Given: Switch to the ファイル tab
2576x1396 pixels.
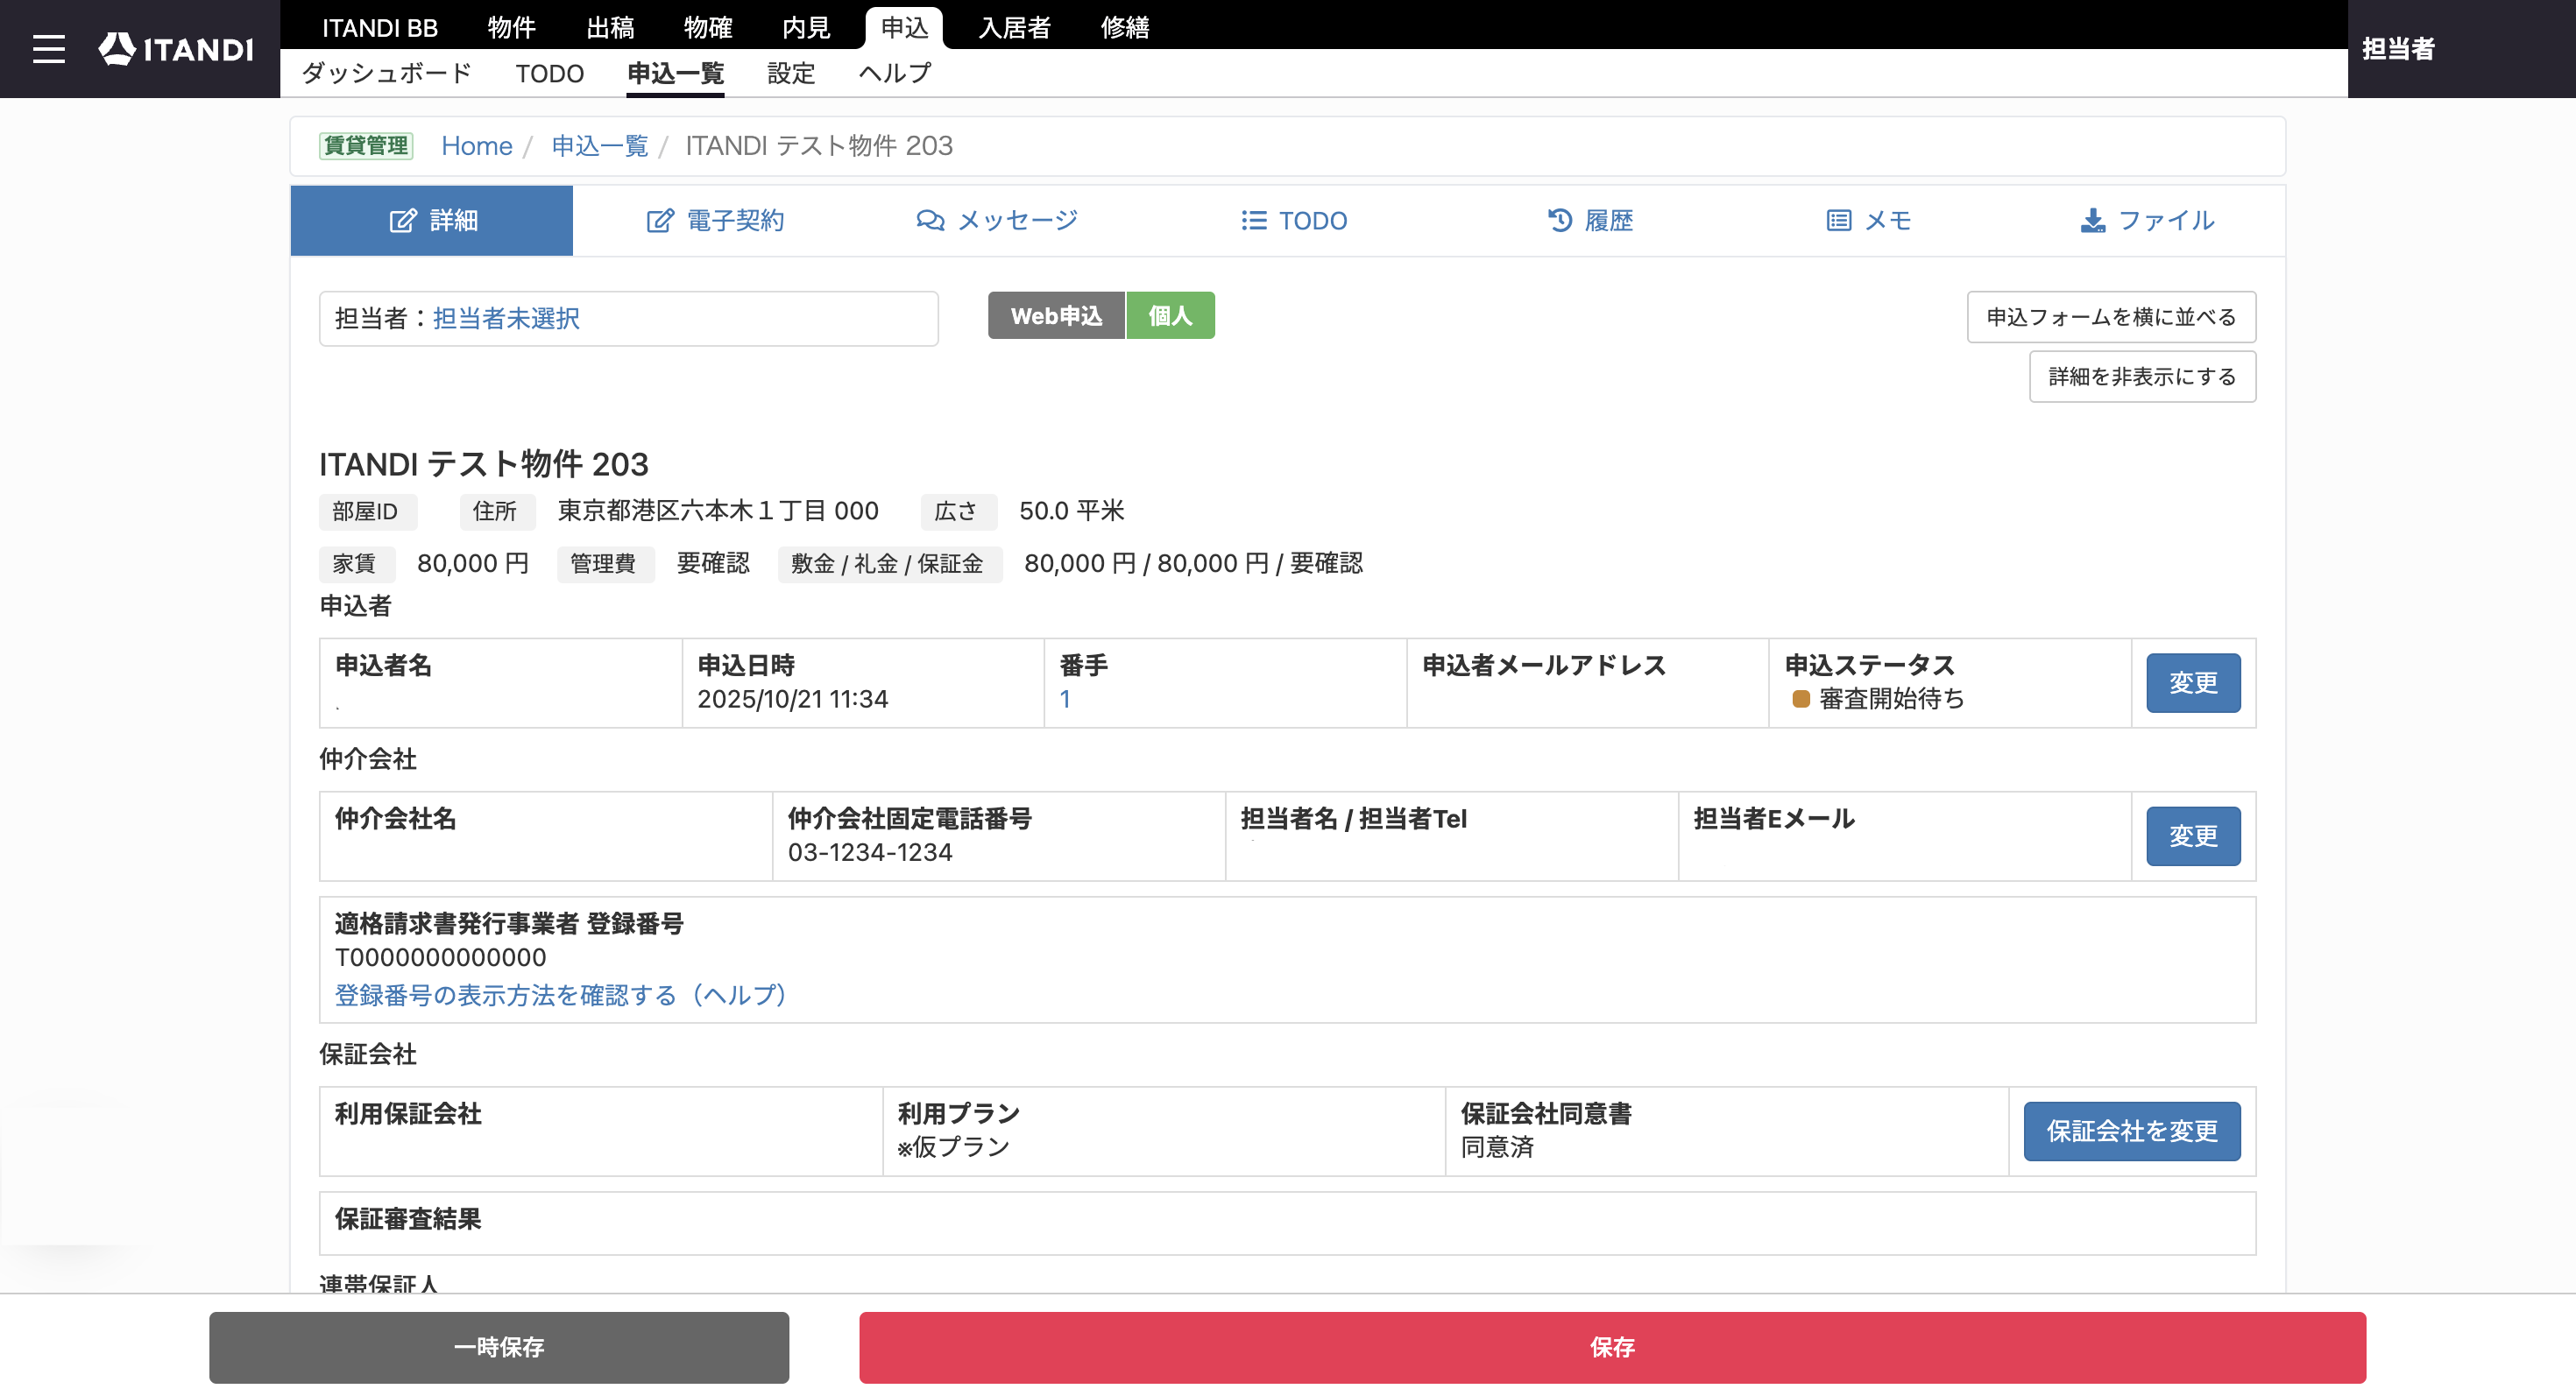Looking at the screenshot, I should pos(2147,221).
